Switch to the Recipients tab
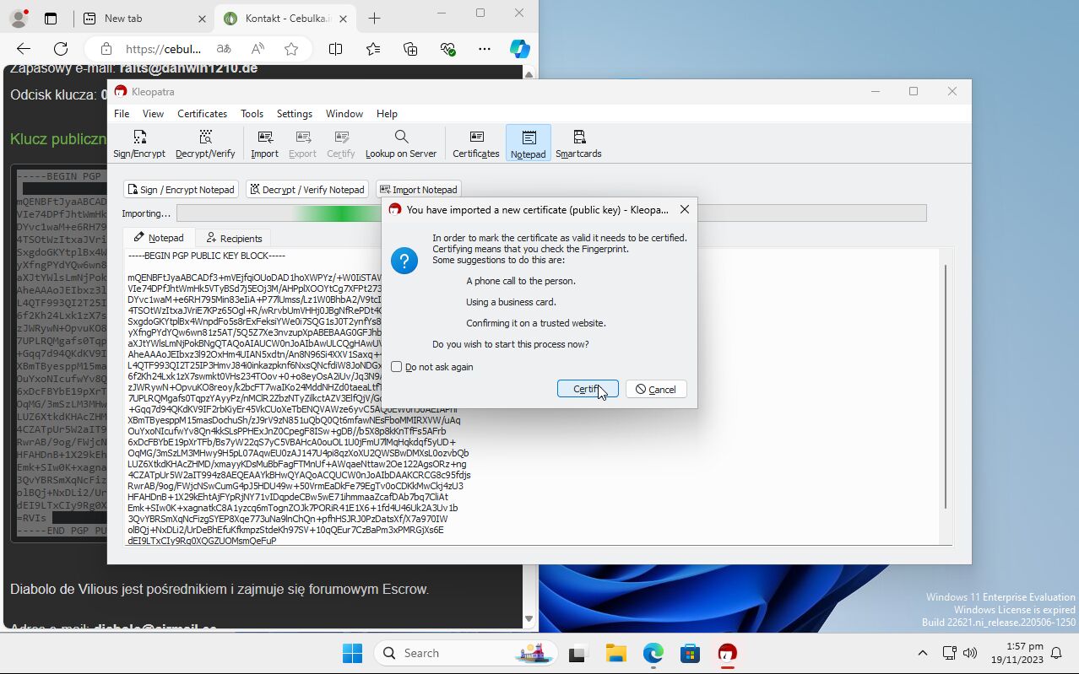The image size is (1079, 674). coord(234,239)
